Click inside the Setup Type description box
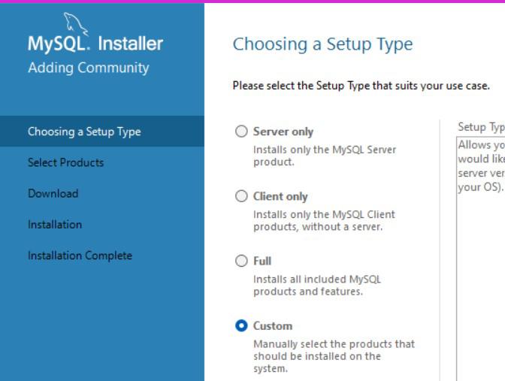The height and width of the screenshot is (381, 505). coord(481,263)
